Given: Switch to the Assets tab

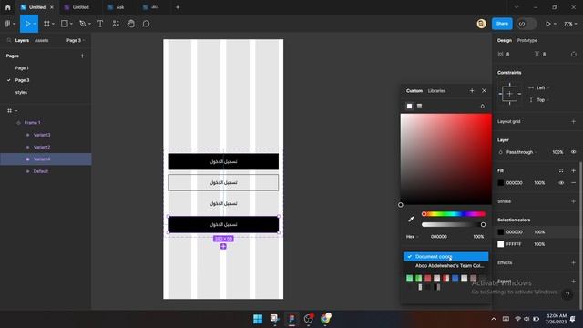Looking at the screenshot, I should (x=41, y=40).
